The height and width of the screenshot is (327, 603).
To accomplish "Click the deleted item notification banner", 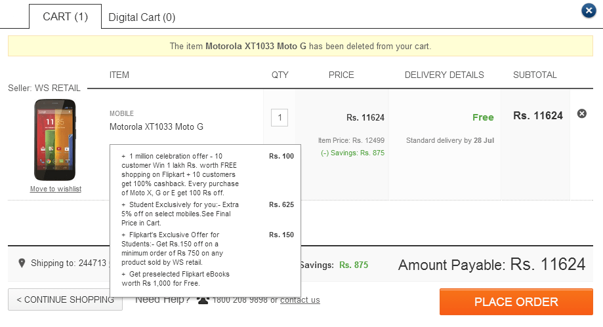I will (301, 46).
